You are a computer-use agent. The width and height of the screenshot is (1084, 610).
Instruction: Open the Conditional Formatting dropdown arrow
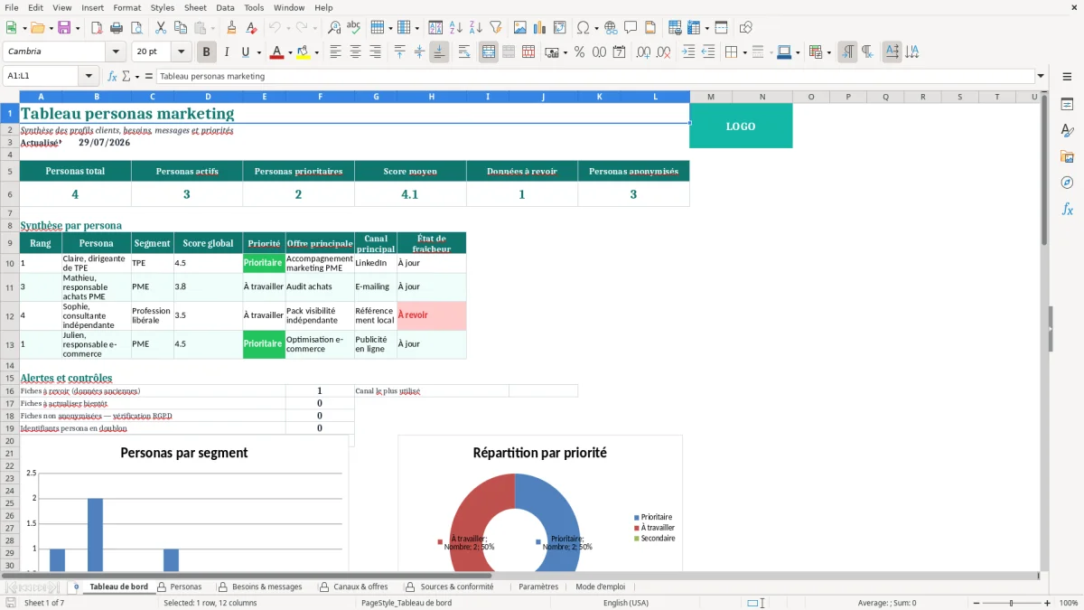[x=828, y=52]
